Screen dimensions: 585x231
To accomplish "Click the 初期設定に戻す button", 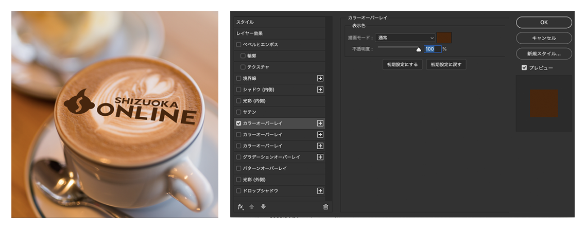I will (x=446, y=65).
